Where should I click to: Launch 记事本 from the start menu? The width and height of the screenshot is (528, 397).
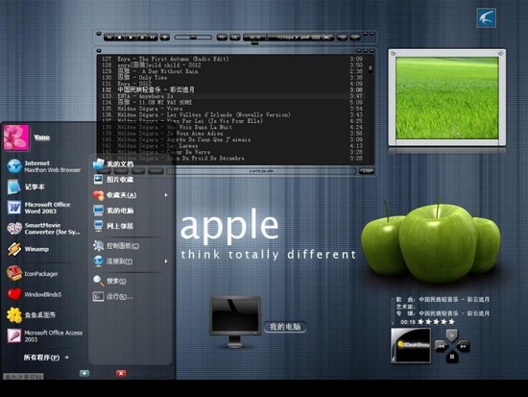coord(26,186)
